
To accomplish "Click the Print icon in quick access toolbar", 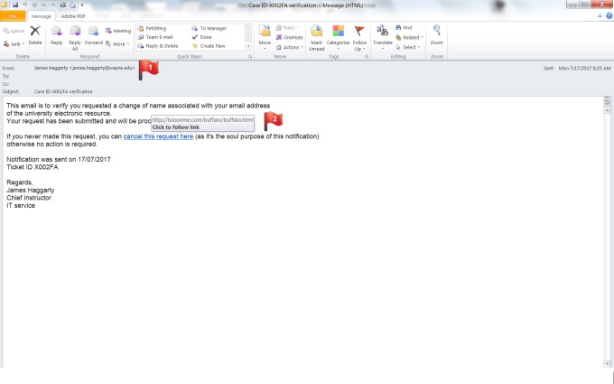I will point(62,5).
